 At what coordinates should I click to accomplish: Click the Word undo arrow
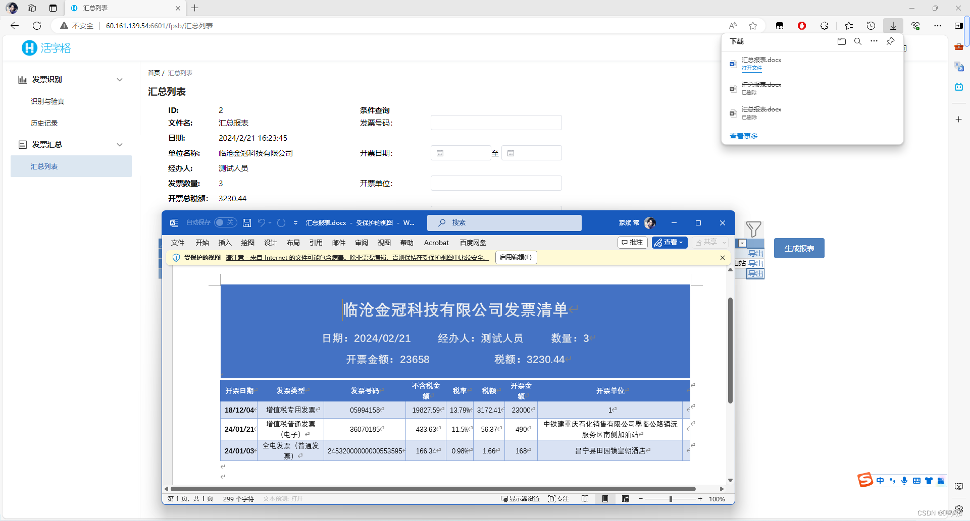[261, 222]
